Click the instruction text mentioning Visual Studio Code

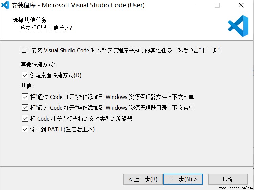tap(122, 50)
